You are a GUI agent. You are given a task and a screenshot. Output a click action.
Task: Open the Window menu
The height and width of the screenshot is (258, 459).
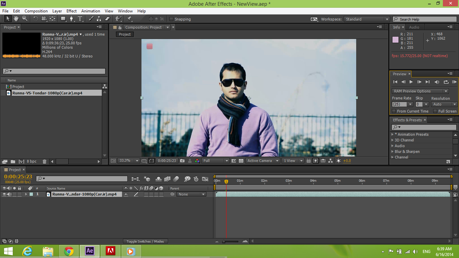coord(125,11)
